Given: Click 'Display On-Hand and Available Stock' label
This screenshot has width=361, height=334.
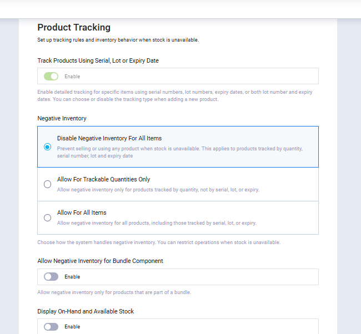Looking at the screenshot, I should point(86,311).
